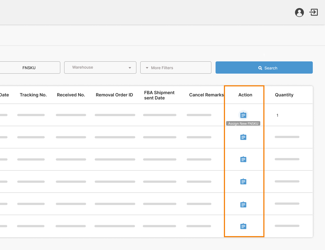Open the Warehouse dropdown
325x250 pixels.
pyautogui.click(x=100, y=67)
